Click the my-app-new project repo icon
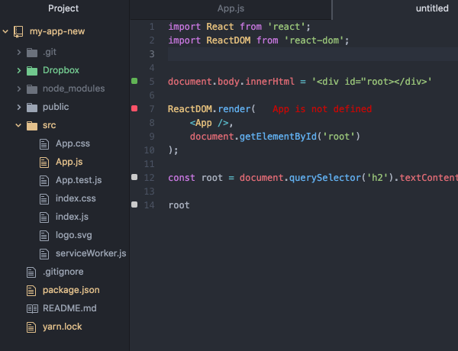The width and height of the screenshot is (458, 351). (x=18, y=31)
